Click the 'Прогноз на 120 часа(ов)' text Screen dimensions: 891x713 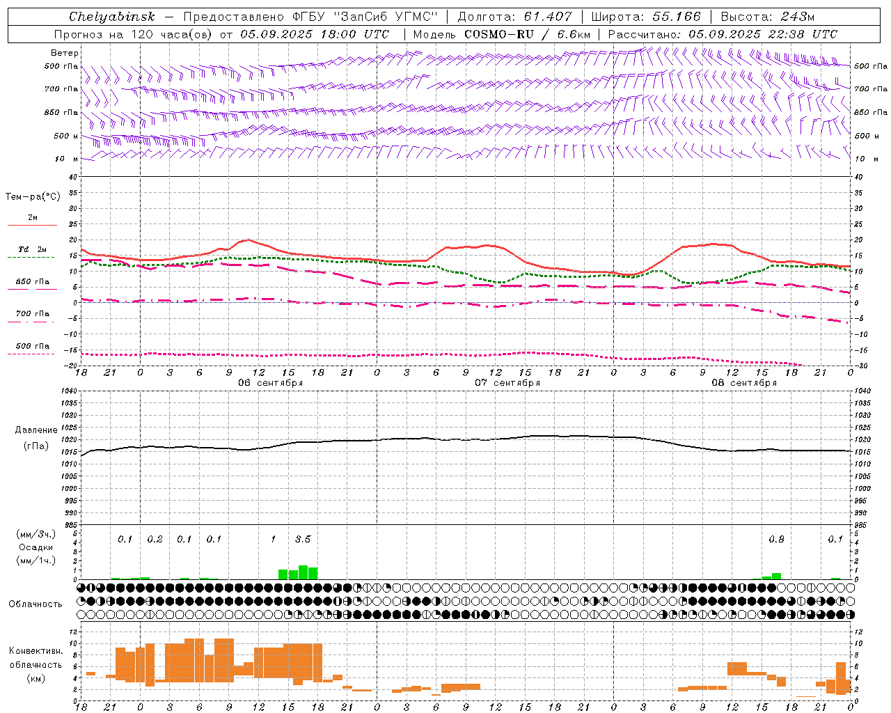click(x=134, y=34)
